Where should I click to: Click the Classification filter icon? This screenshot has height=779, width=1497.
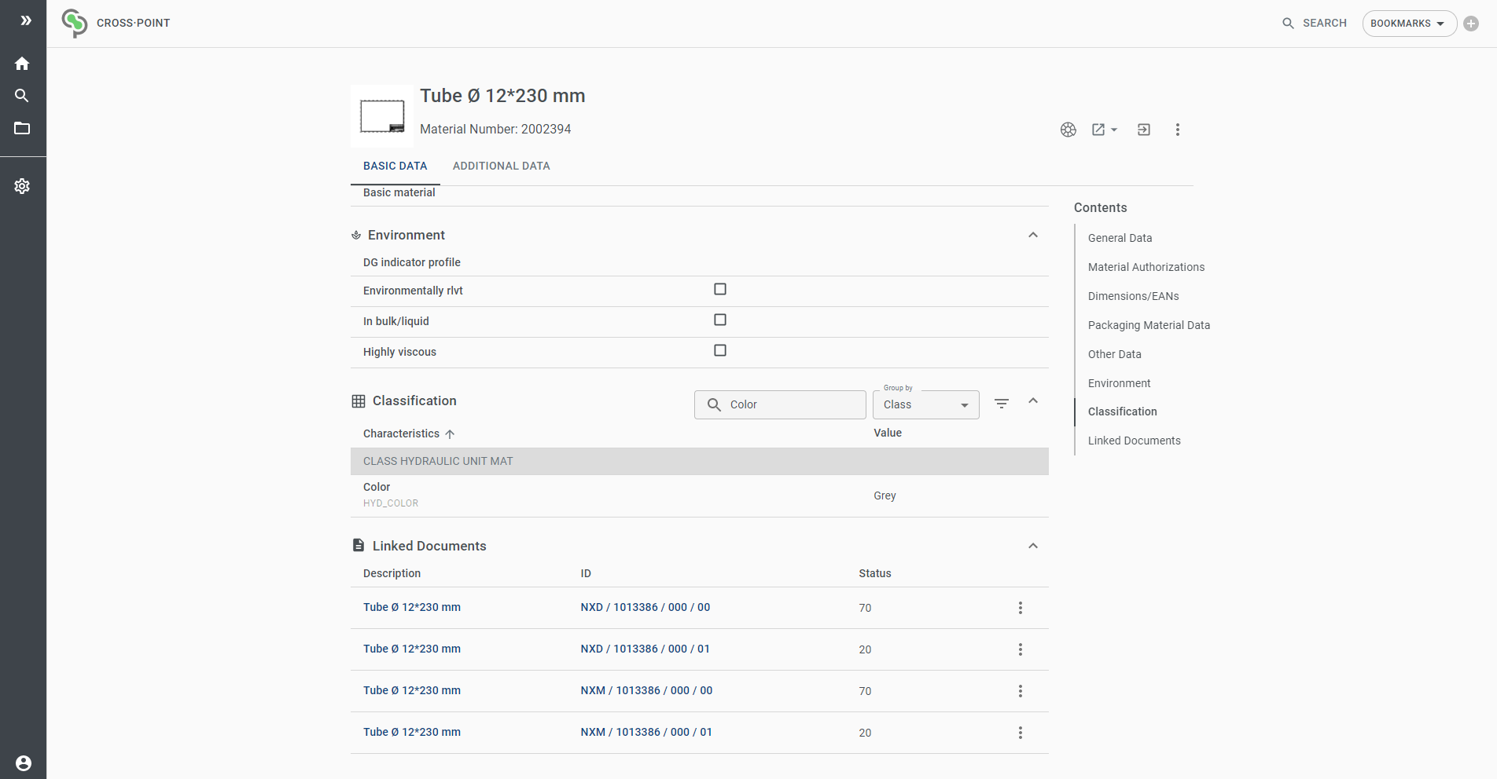[x=1002, y=404]
